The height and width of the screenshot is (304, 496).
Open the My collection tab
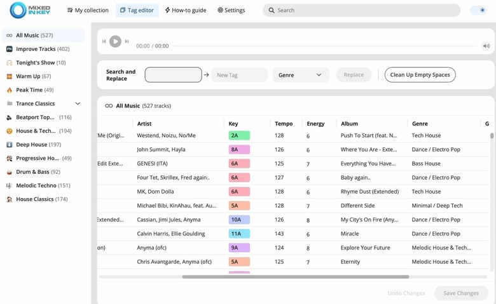88,10
